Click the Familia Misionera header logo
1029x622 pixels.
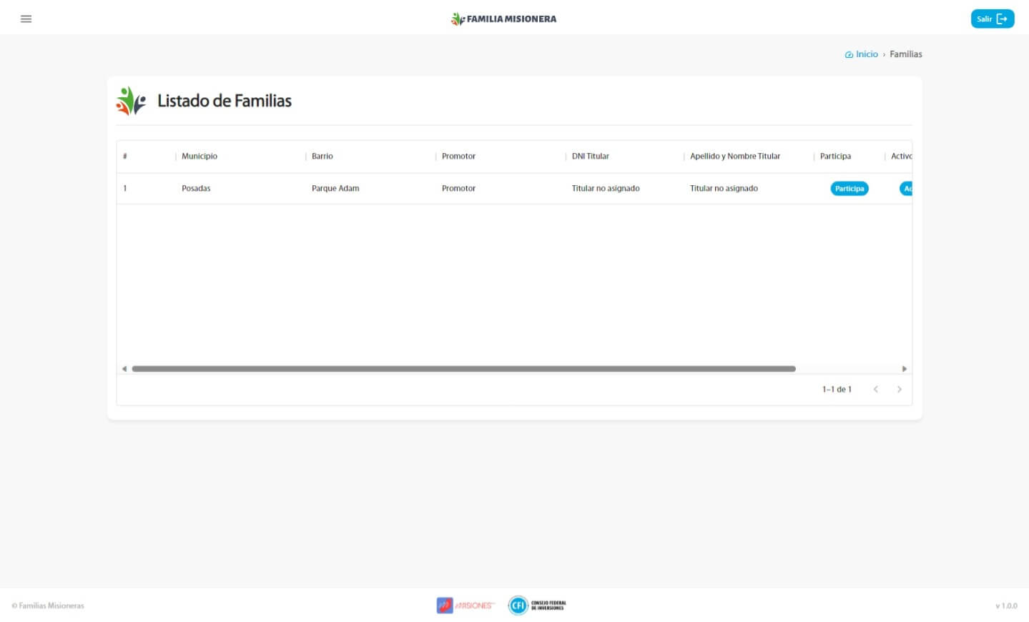tap(503, 19)
